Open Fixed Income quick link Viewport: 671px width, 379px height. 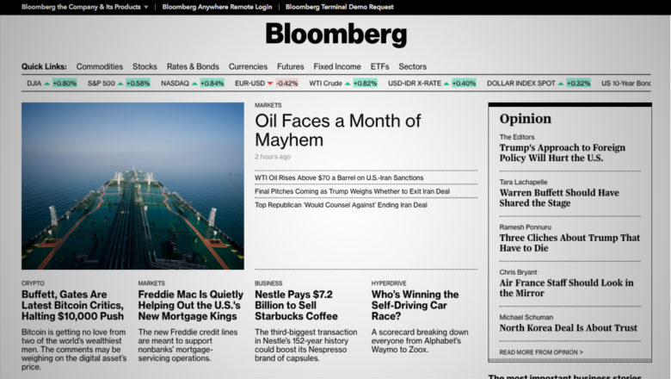(x=336, y=66)
